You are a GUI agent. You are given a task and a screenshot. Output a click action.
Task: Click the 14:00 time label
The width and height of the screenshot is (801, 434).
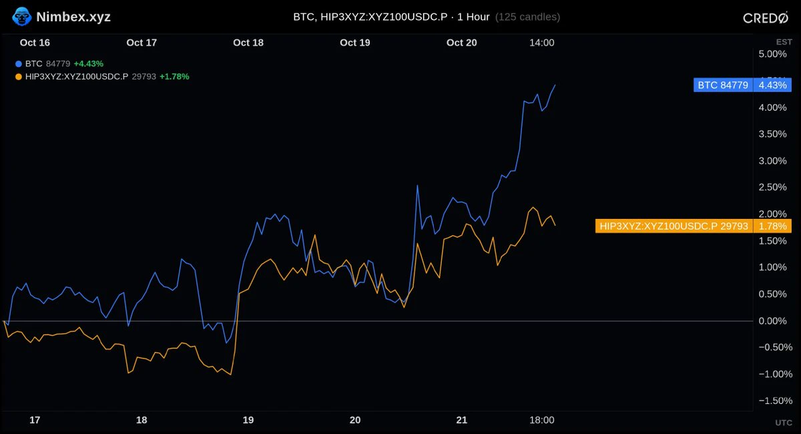[542, 43]
